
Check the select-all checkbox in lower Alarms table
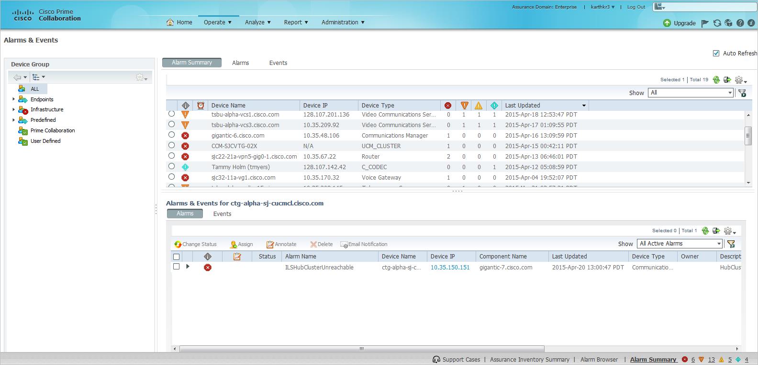[176, 257]
